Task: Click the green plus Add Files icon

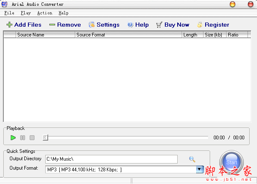Action: (9, 25)
